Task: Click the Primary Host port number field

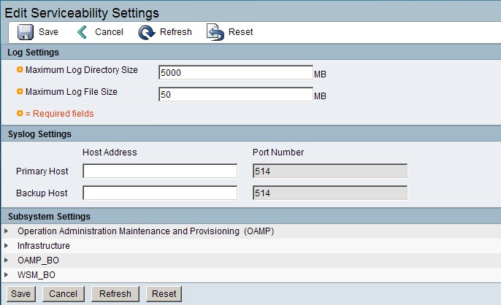Action: click(329, 171)
